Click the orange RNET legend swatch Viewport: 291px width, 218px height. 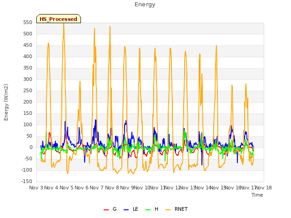pyautogui.click(x=168, y=210)
